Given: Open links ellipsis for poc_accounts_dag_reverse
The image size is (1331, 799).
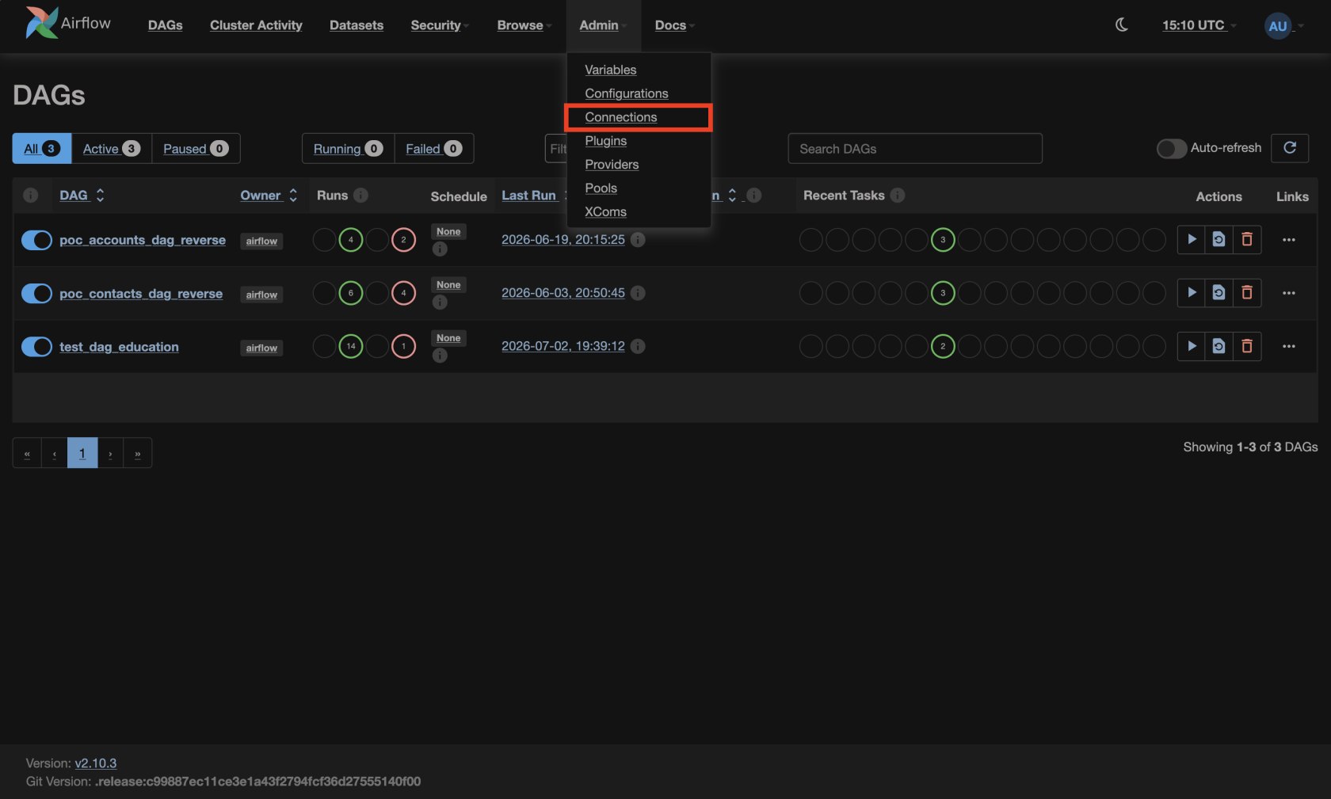Looking at the screenshot, I should (1289, 240).
